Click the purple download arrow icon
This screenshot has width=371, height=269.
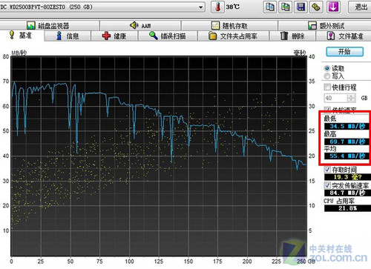coord(333,7)
